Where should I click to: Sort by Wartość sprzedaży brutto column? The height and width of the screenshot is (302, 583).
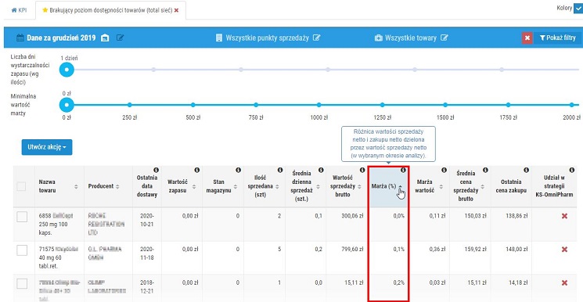(x=359, y=187)
